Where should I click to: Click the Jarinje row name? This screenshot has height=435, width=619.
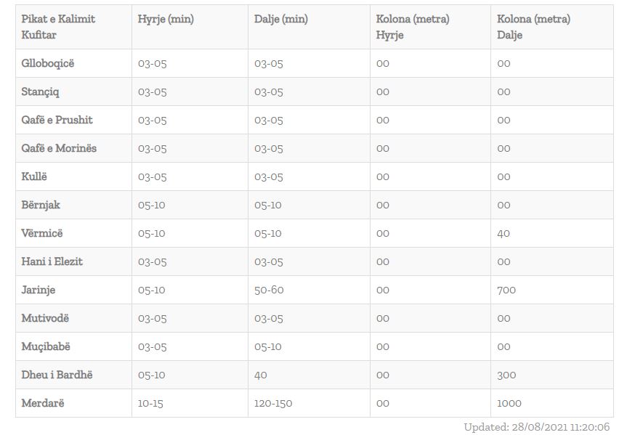39,290
